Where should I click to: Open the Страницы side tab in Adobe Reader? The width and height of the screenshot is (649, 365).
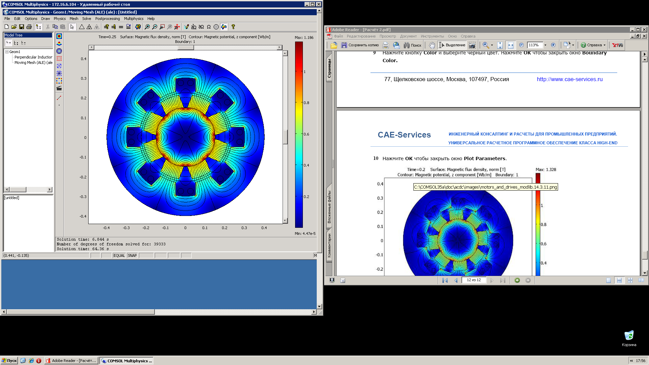coord(329,68)
